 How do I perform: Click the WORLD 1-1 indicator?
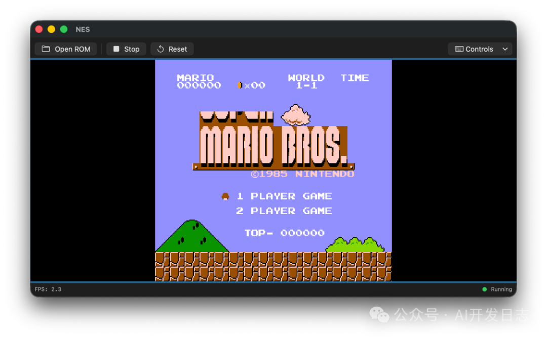click(x=306, y=81)
